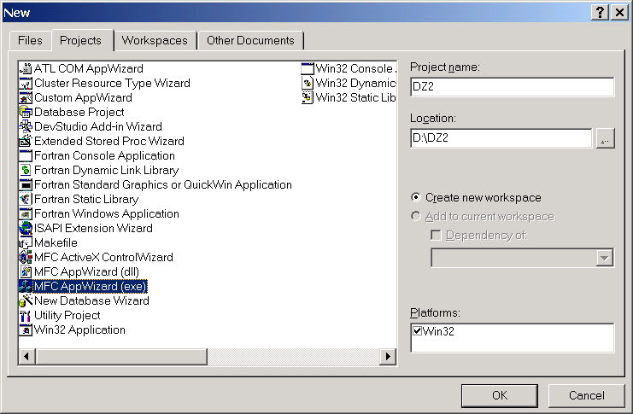This screenshot has height=414, width=633.
Task: Pick the Makefile project icon
Action: pyautogui.click(x=26, y=243)
